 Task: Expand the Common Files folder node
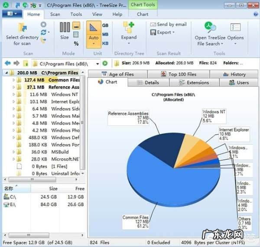click(x=13, y=80)
